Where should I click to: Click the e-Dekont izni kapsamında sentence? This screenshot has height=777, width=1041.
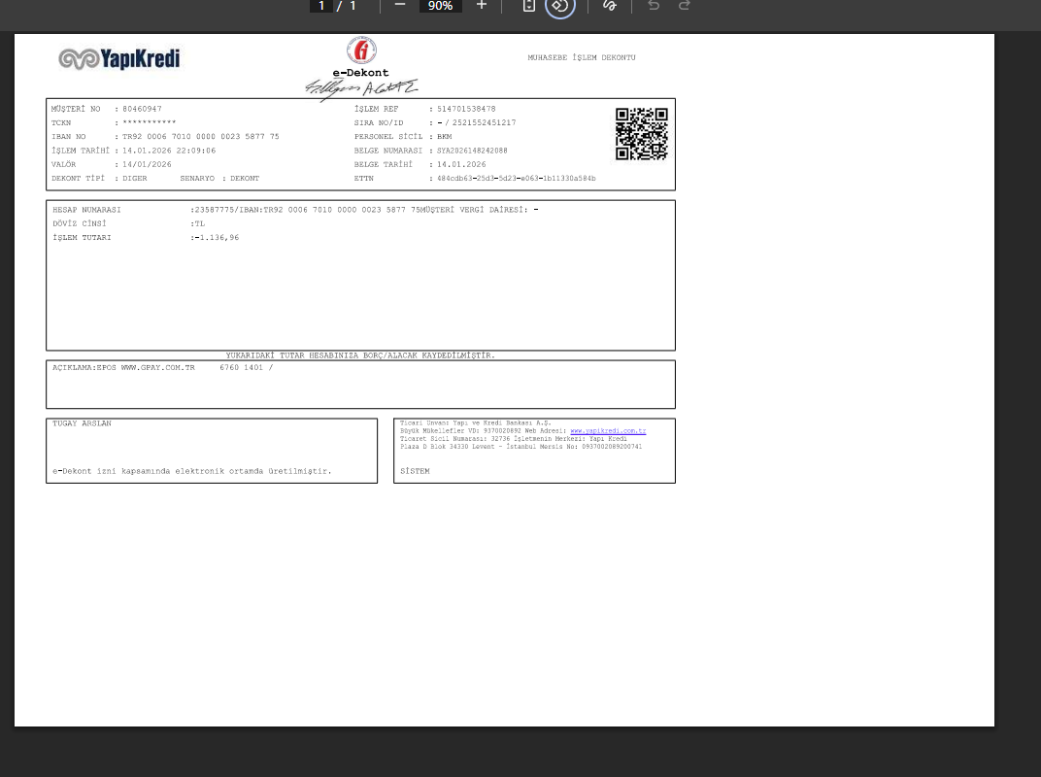point(192,471)
